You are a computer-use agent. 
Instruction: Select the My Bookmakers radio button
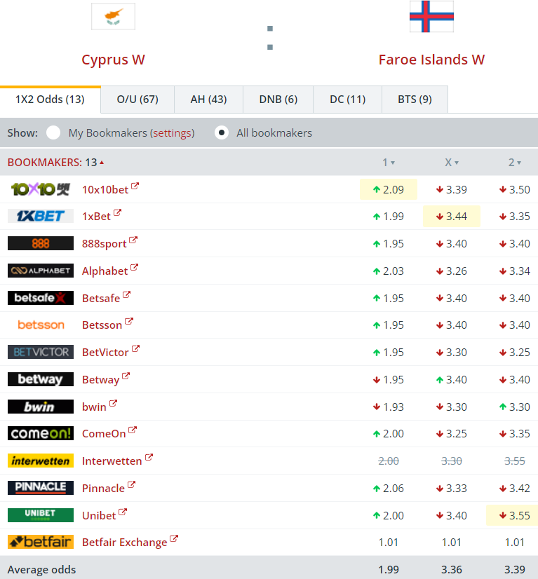[53, 132]
